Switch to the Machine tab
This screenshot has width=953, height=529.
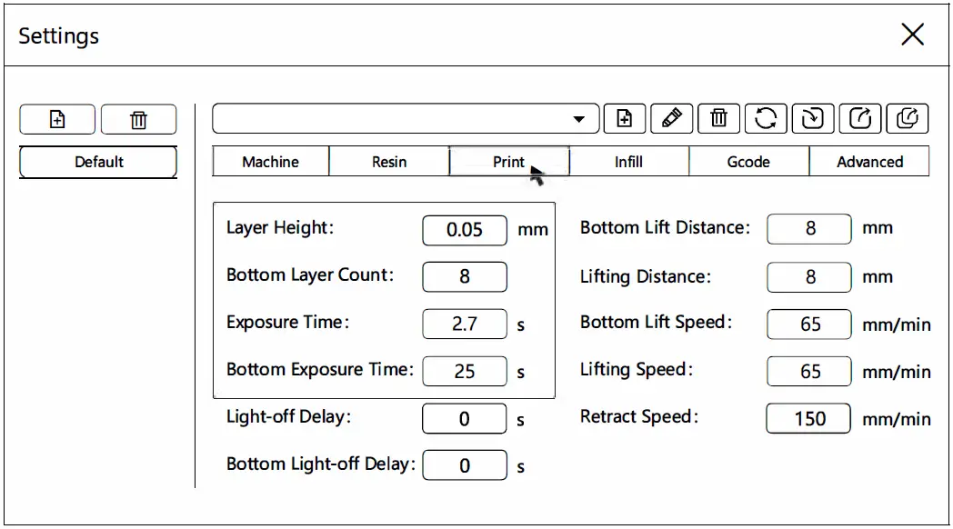[x=270, y=162]
